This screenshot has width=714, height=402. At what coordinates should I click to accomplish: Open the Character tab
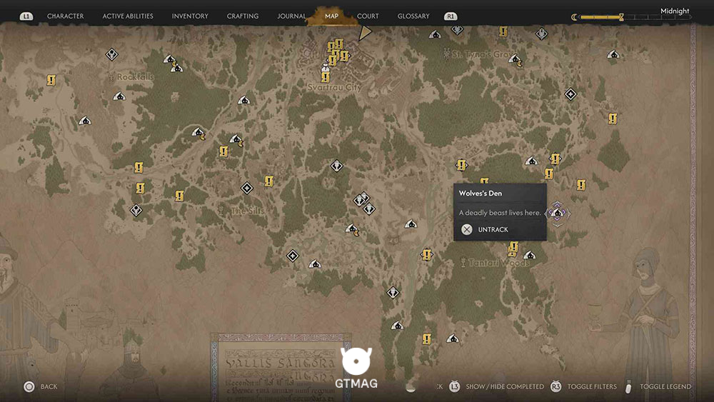point(65,16)
